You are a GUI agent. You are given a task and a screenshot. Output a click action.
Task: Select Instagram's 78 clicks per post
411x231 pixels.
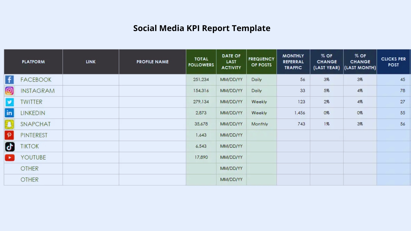(x=394, y=91)
